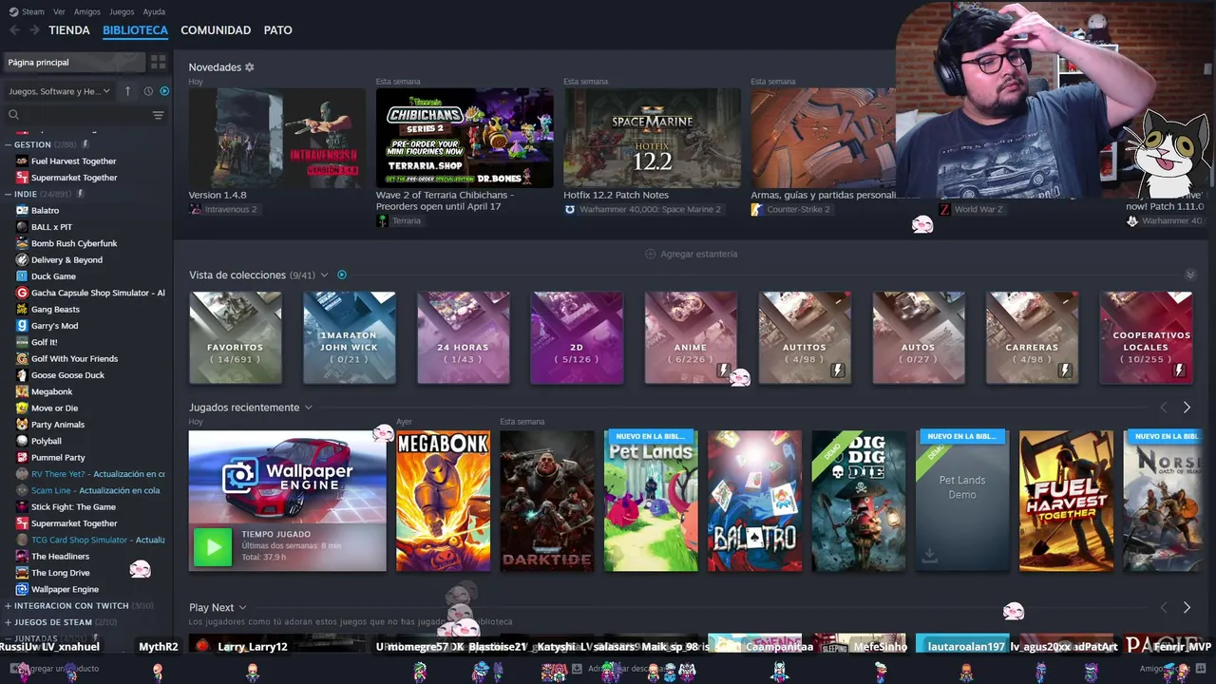Select Garry's Mod icon in sidebar
The width and height of the screenshot is (1216, 684).
pyautogui.click(x=22, y=326)
